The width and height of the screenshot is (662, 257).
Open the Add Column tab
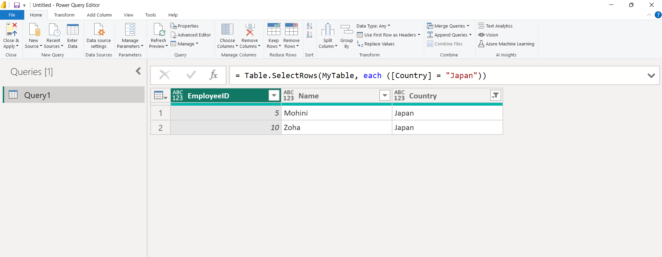(99, 15)
